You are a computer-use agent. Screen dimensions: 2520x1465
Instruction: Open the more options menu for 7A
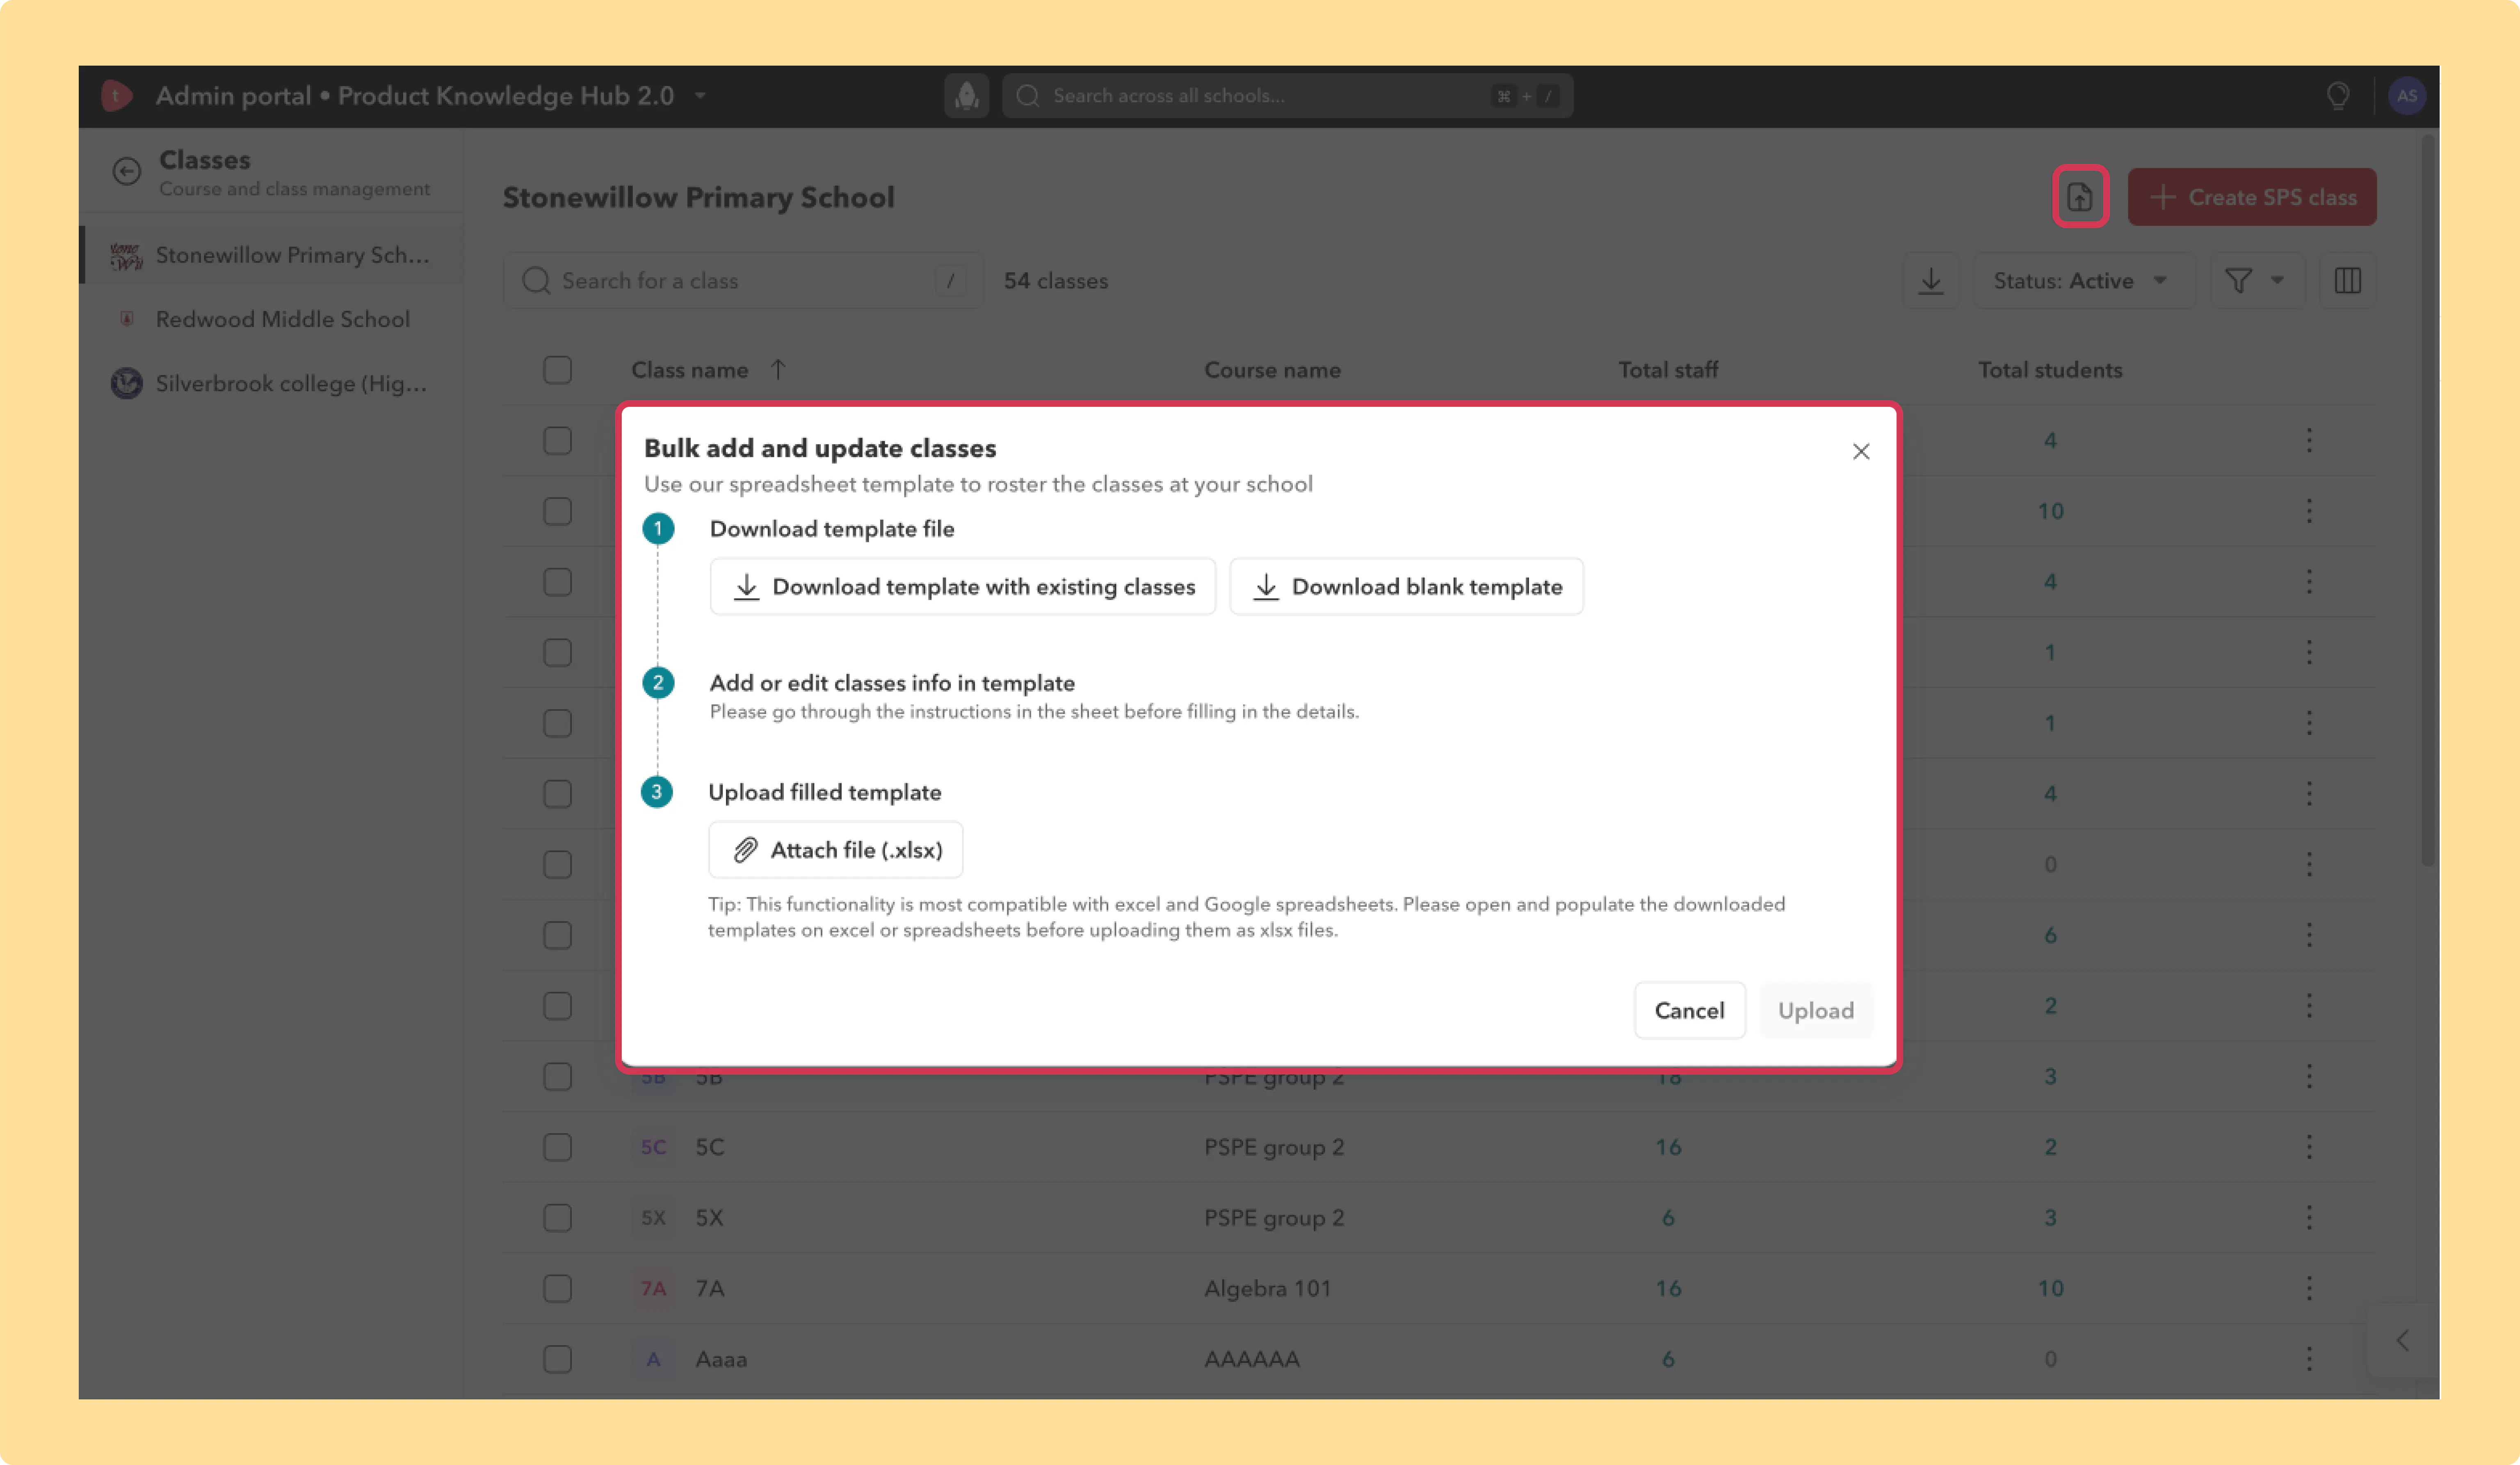(2309, 1288)
